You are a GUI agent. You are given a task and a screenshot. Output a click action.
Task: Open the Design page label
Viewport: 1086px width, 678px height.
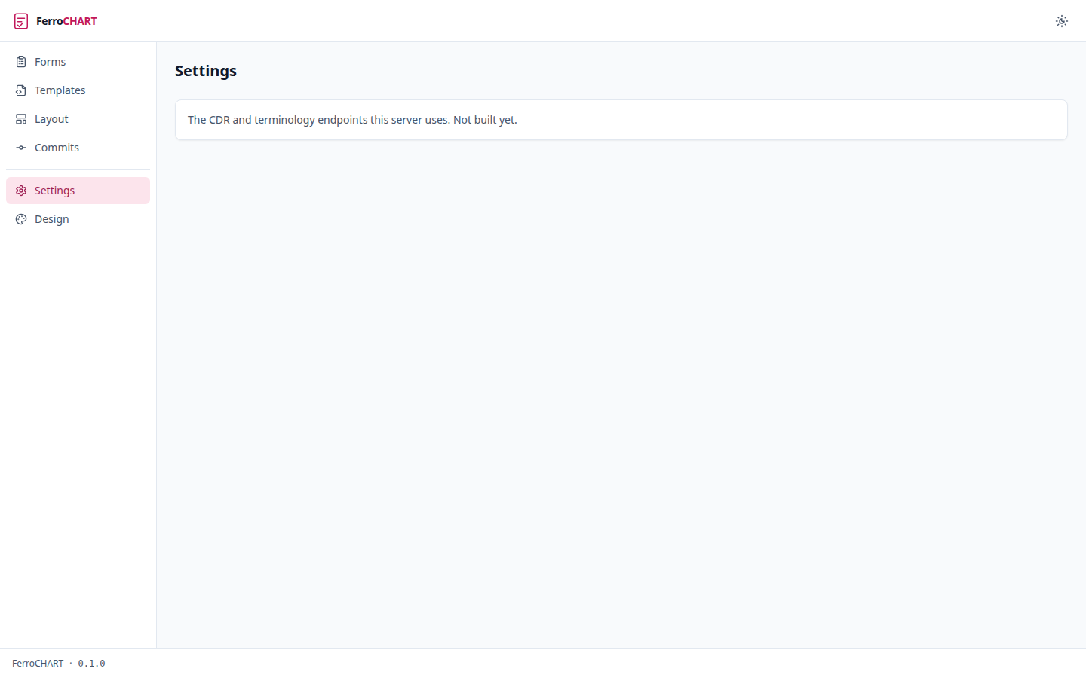pyautogui.click(x=51, y=219)
